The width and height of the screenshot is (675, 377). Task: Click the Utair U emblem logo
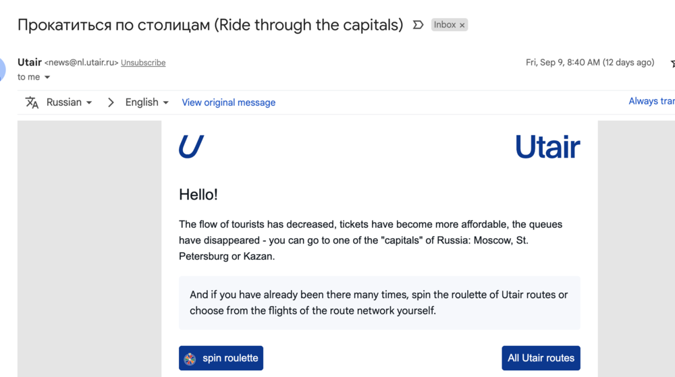(191, 146)
